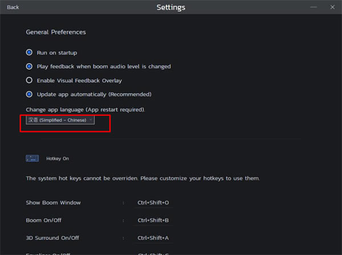The height and width of the screenshot is (255, 342).
Task: Edit the 3D Surround On/Off hotkey field
Action: [x=153, y=237]
